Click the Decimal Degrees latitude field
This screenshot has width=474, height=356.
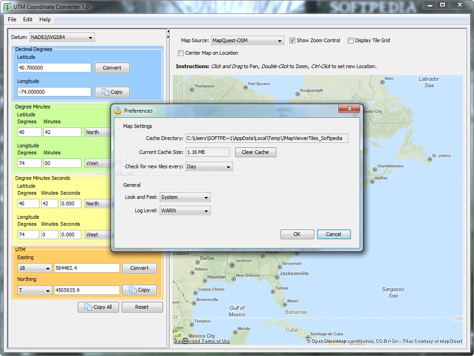point(54,68)
